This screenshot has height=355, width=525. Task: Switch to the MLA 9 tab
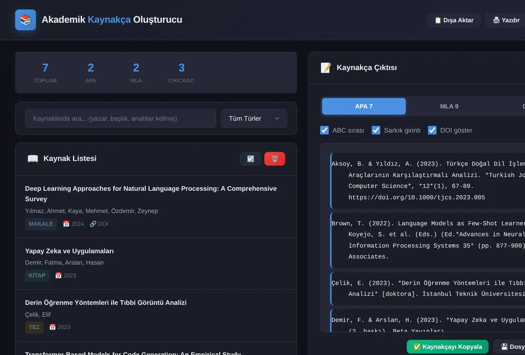click(449, 106)
